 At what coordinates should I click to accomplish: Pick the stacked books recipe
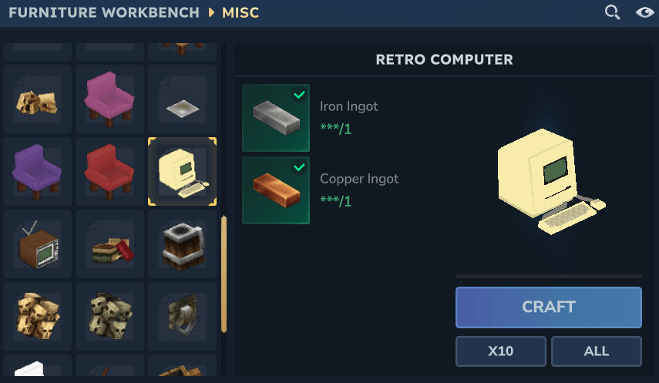[109, 244]
